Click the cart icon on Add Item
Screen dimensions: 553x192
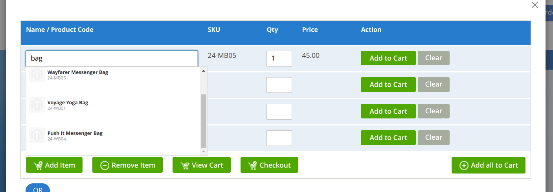coord(38,165)
